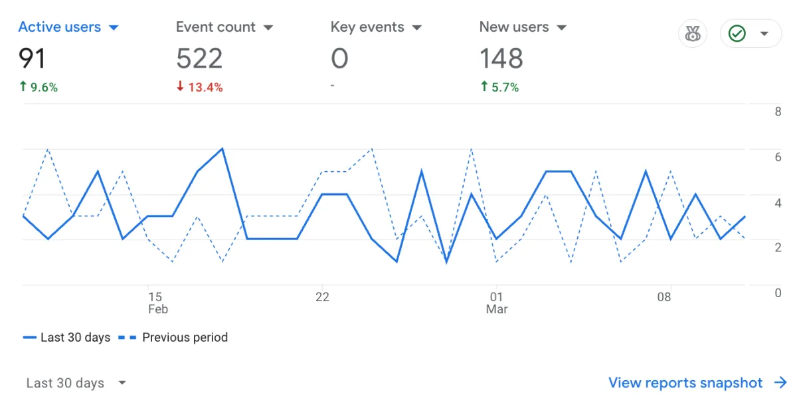Screen dimensions: 797x402
Task: Toggle the Last 30 days series visibility
Action: [66, 337]
